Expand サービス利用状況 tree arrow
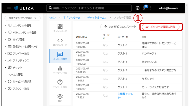 pyautogui.click(x=5, y=81)
